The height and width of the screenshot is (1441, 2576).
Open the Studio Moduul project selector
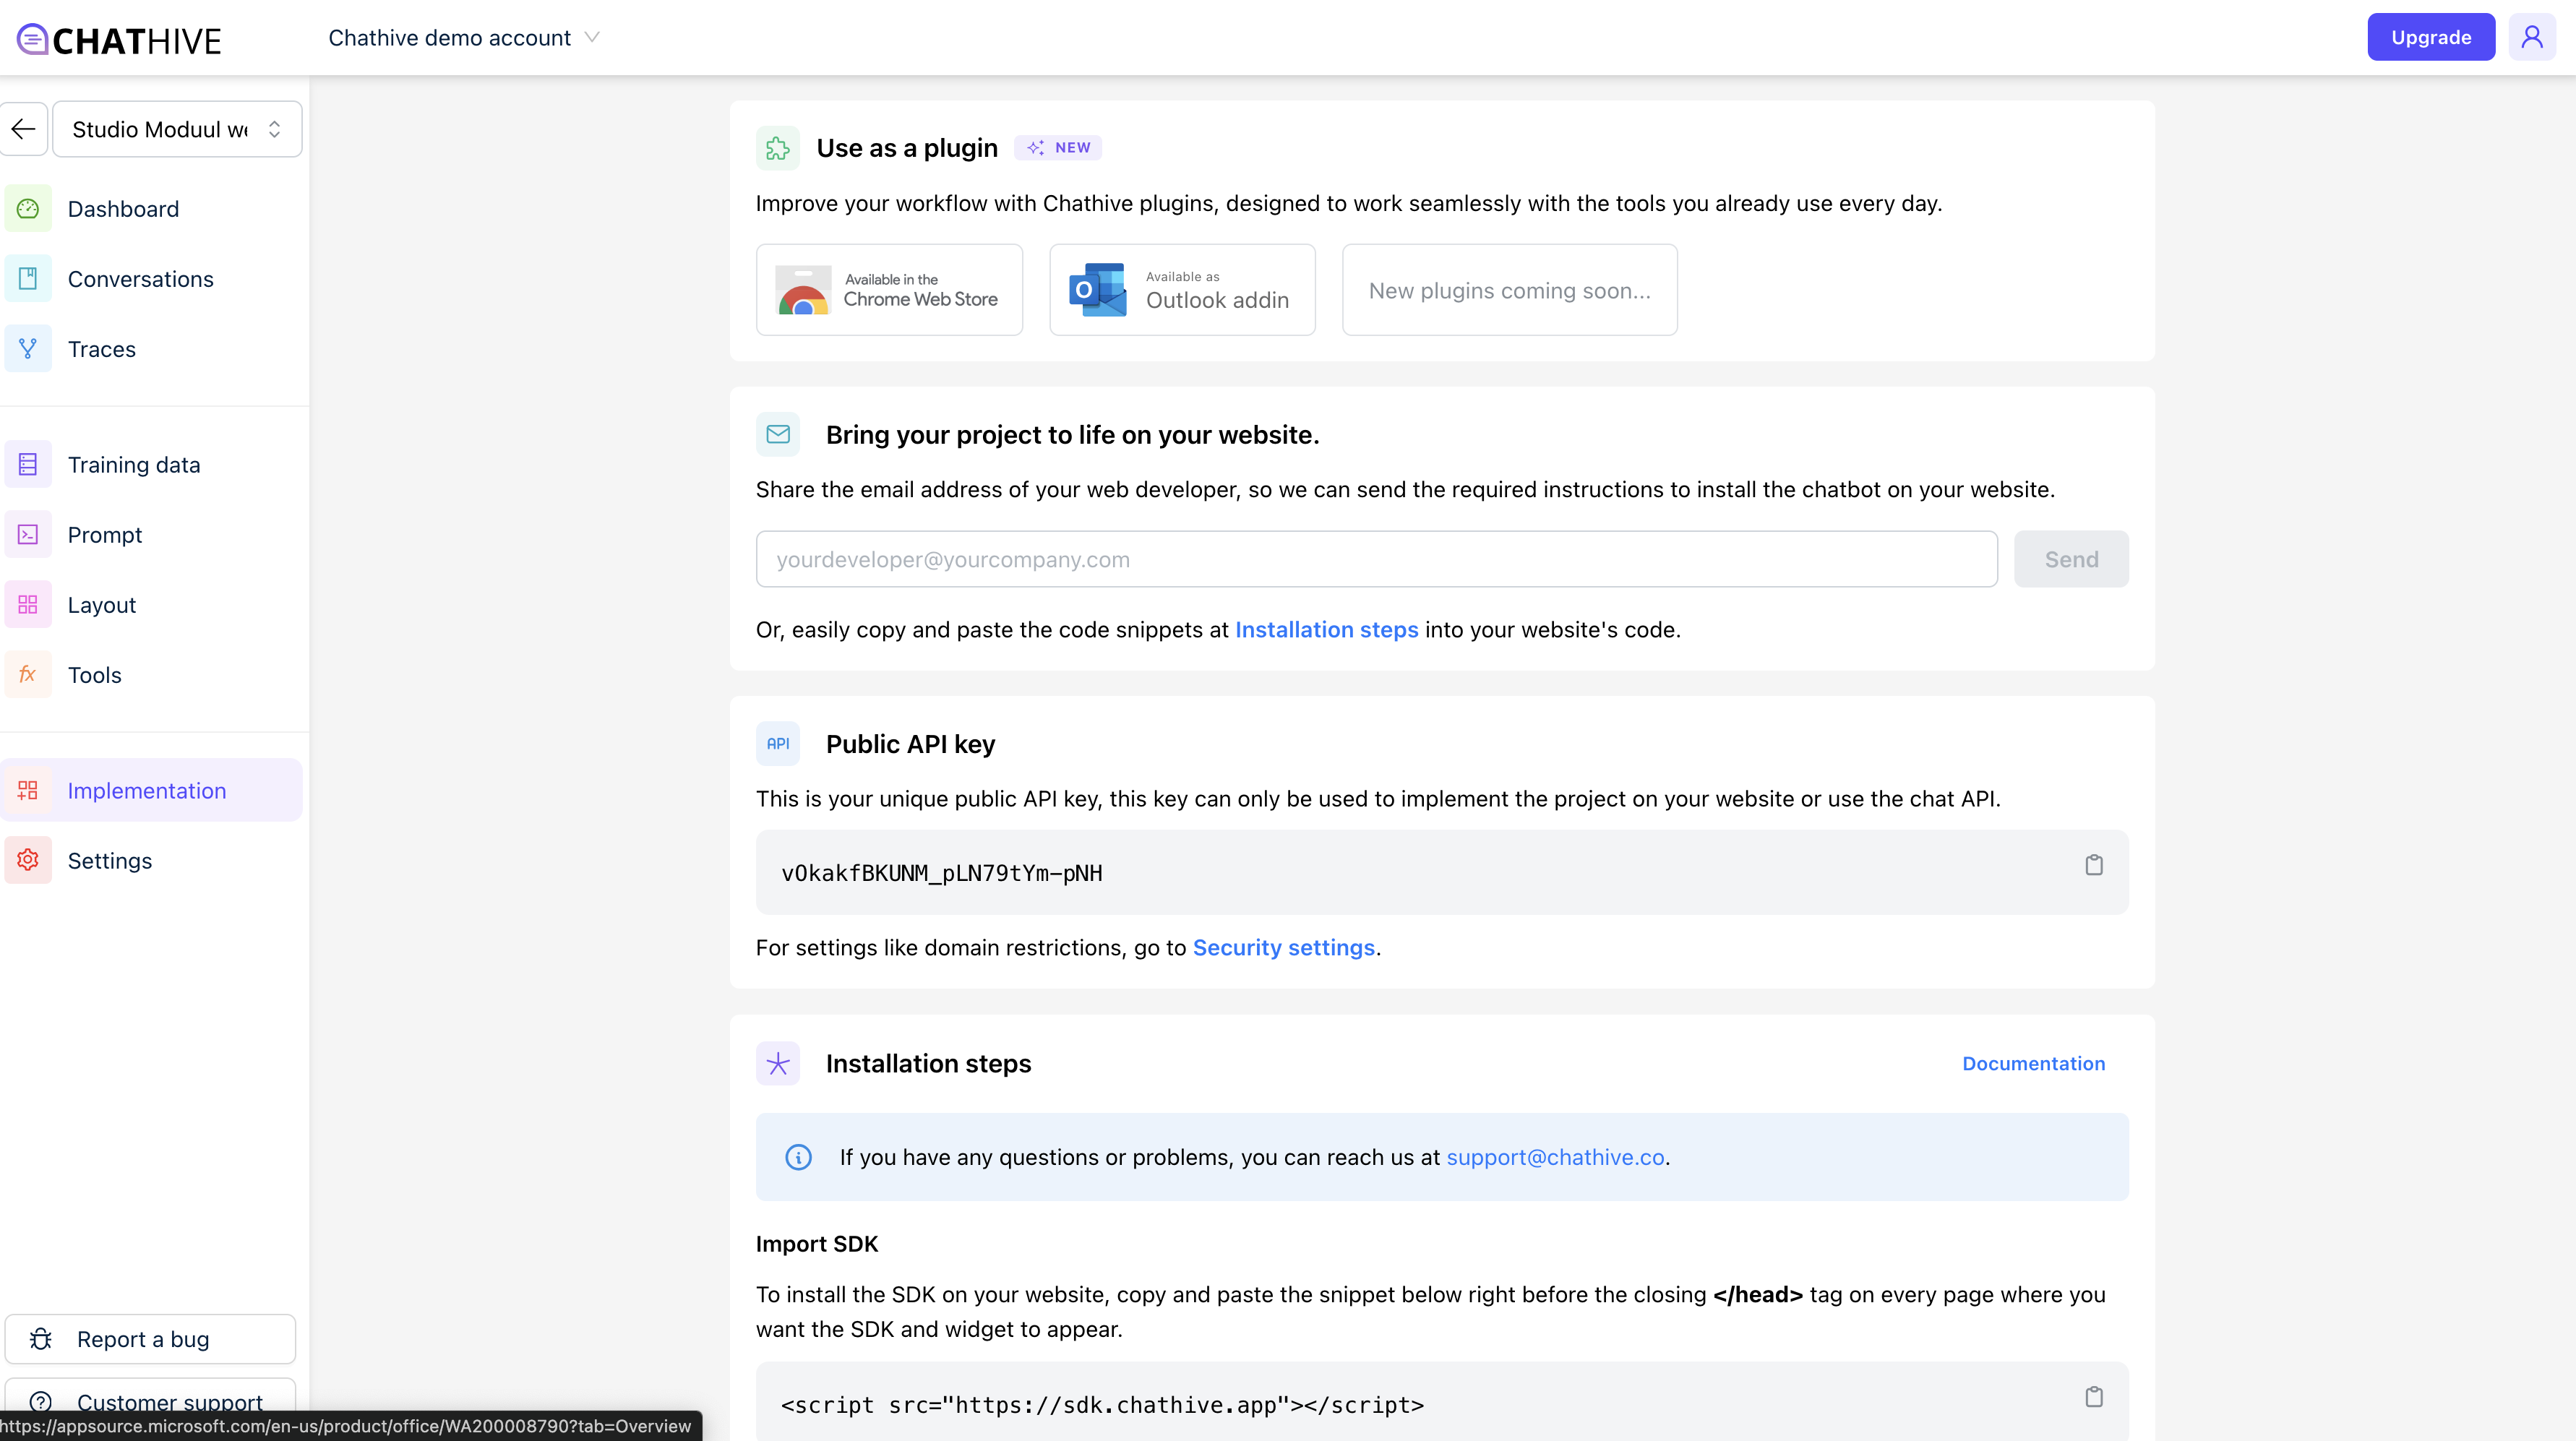(x=177, y=129)
